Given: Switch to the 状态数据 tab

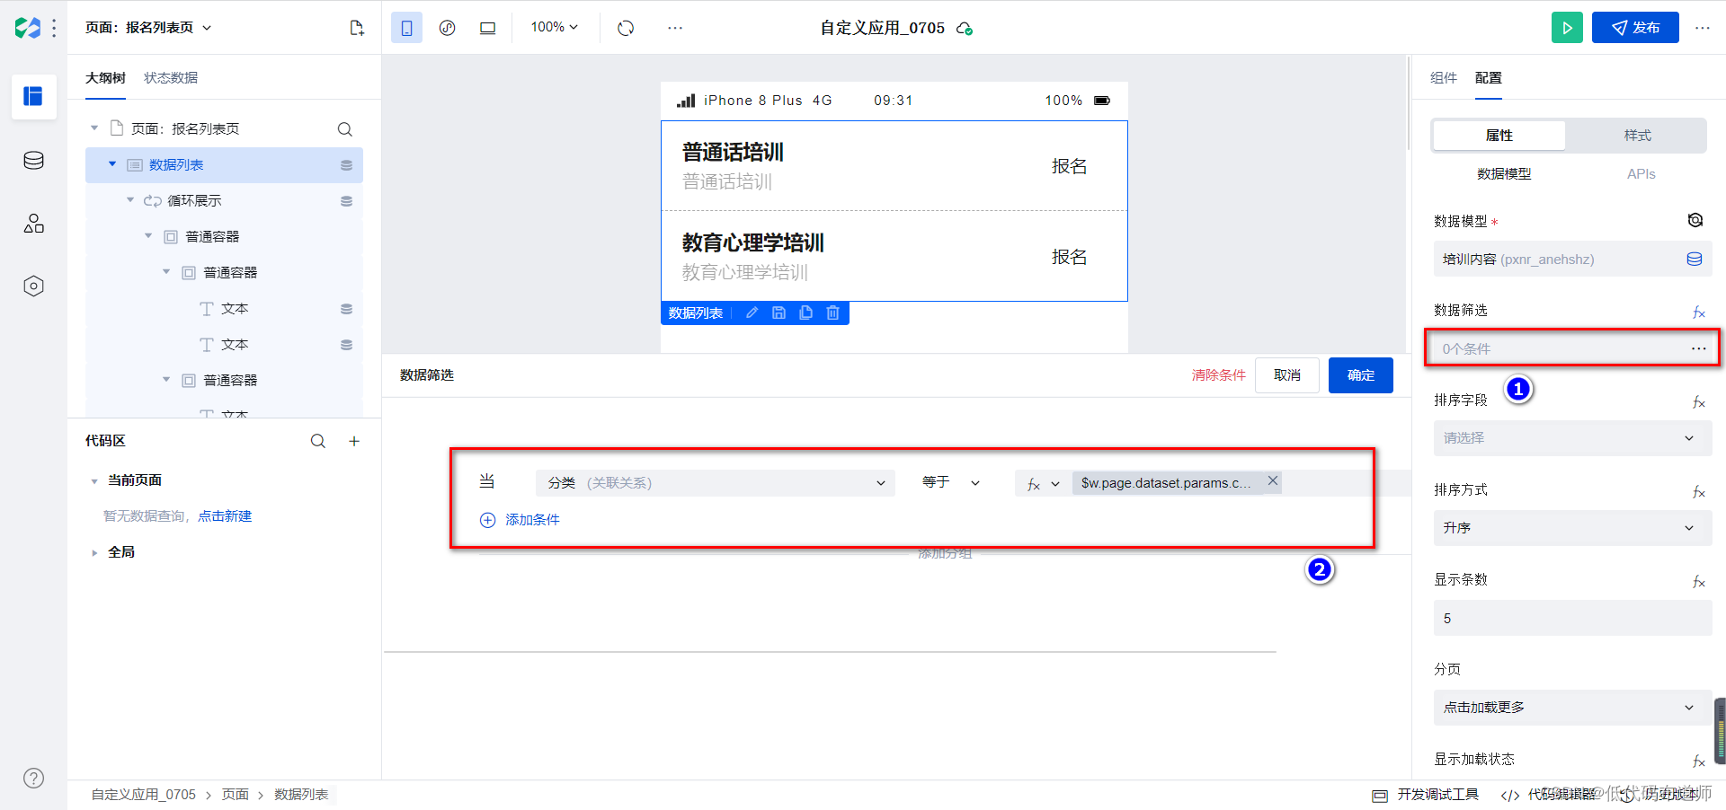Looking at the screenshot, I should [171, 78].
